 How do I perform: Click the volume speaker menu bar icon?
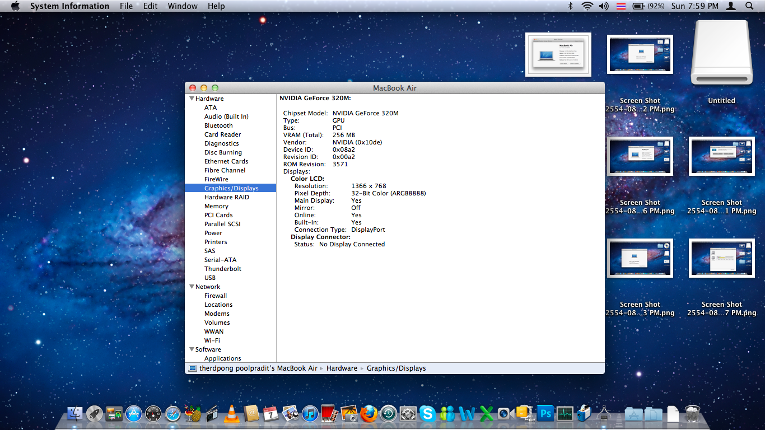coord(604,6)
